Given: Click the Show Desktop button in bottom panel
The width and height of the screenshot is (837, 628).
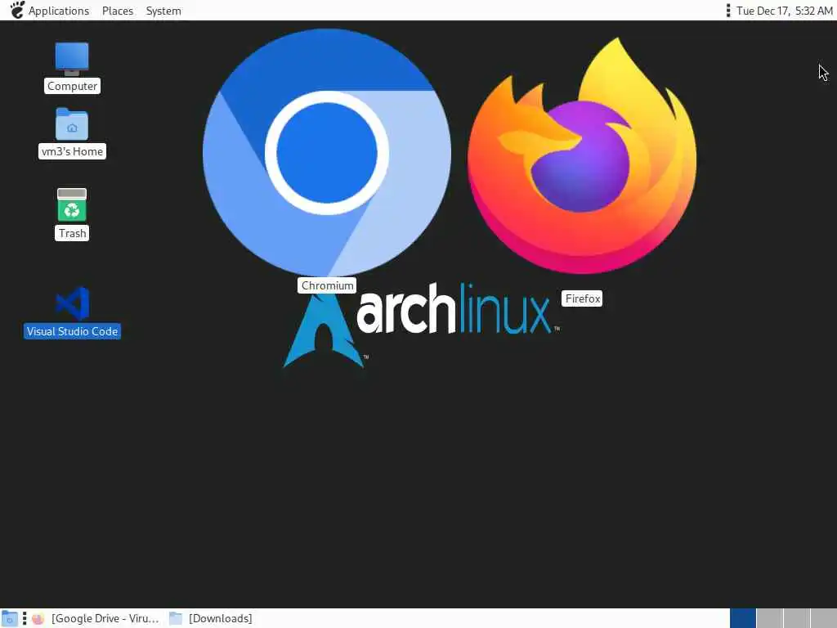Looking at the screenshot, I should coord(10,618).
